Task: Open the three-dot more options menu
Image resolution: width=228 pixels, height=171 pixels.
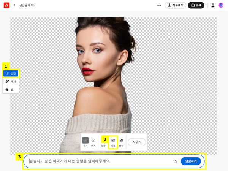Action: [159, 5]
